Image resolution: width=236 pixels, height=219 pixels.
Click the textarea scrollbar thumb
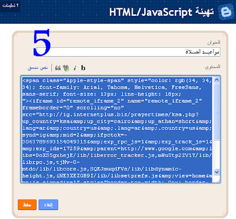[217, 112]
